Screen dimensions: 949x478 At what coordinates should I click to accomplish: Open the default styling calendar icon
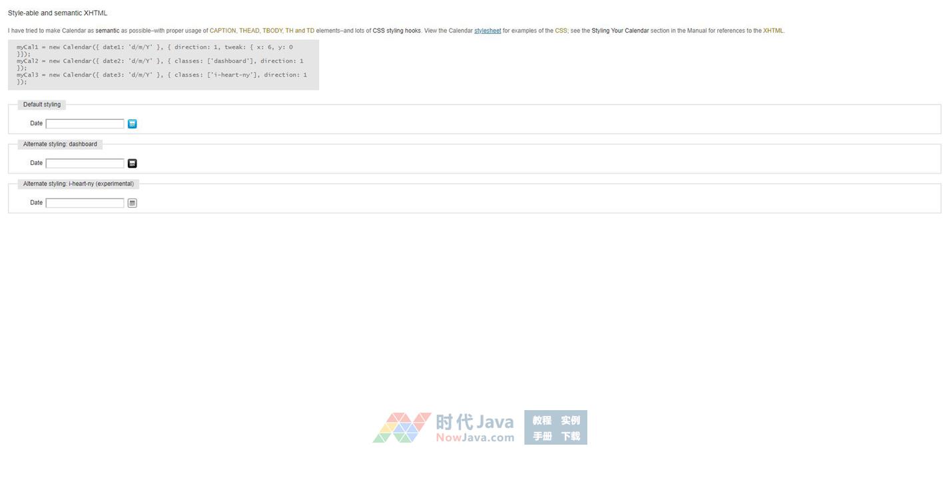point(132,124)
